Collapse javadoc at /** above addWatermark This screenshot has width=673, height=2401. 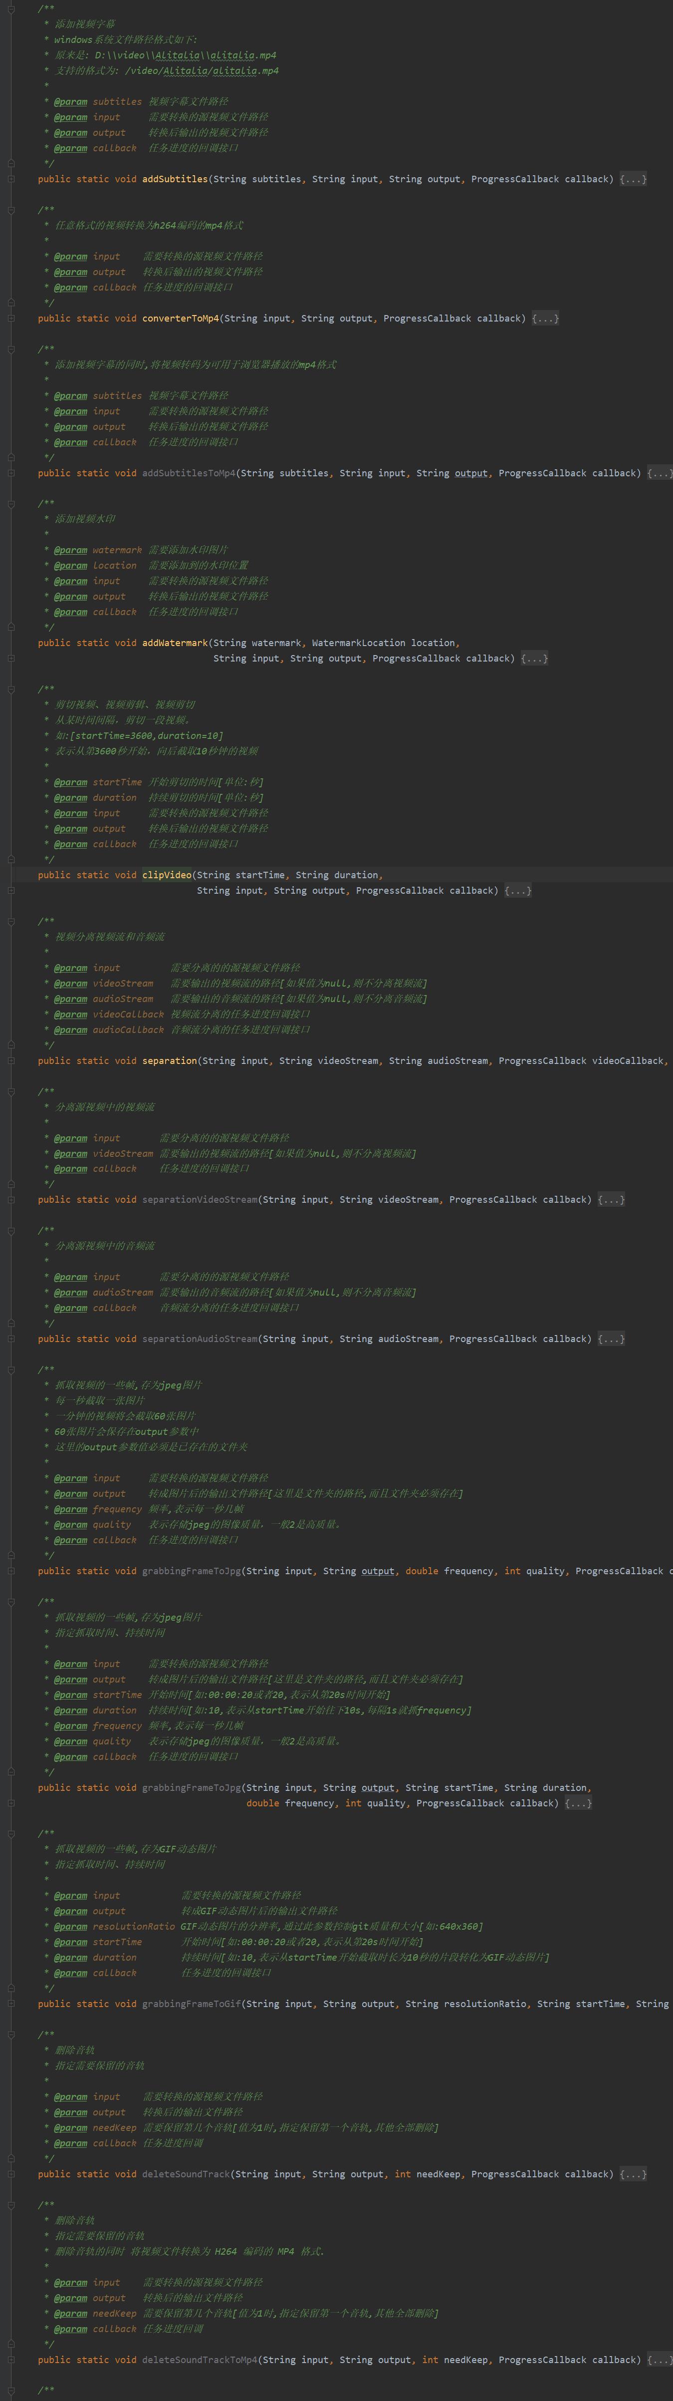11,503
